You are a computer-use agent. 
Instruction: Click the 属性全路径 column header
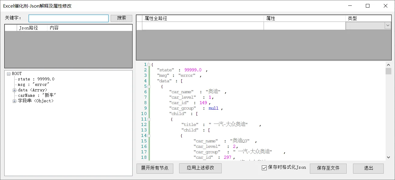pyautogui.click(x=203, y=18)
